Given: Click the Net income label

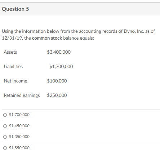Looking at the screenshot, I should click(x=15, y=81).
